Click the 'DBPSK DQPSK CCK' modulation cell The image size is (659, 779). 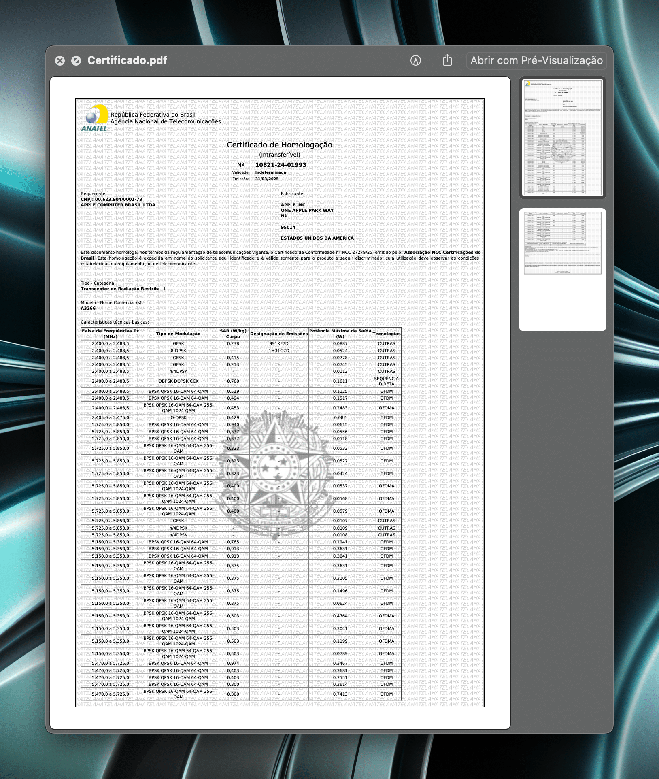click(179, 381)
